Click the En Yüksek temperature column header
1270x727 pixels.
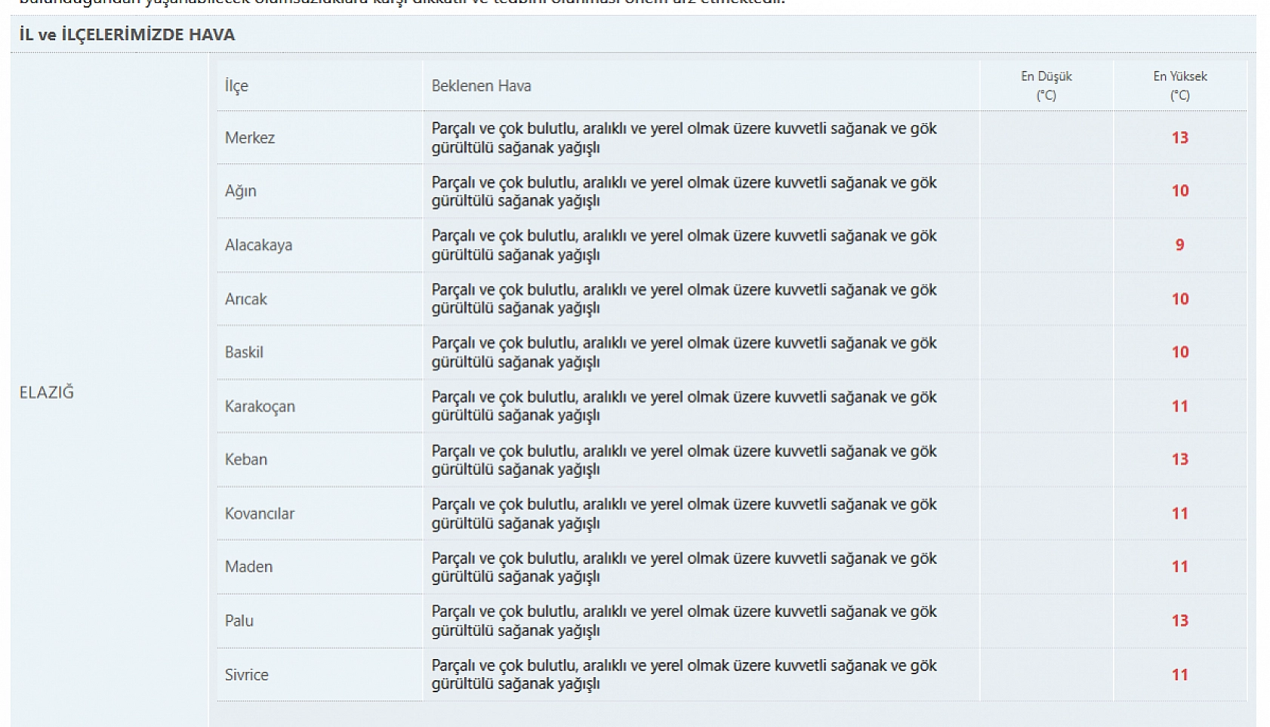(1180, 85)
